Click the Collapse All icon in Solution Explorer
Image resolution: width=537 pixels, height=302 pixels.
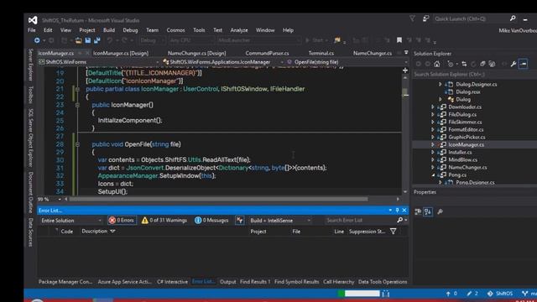[482, 64]
